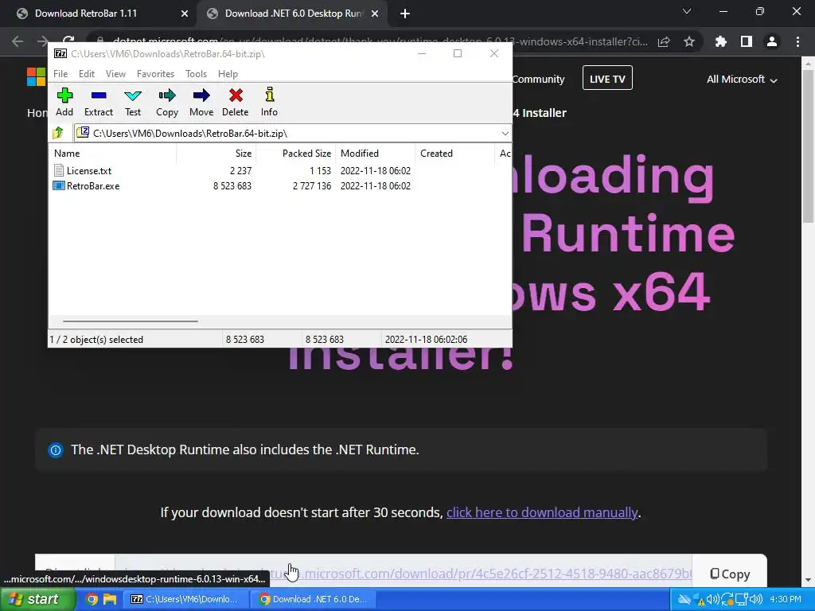
Task: Go up one folder level in 7-Zip
Action: 58,134
